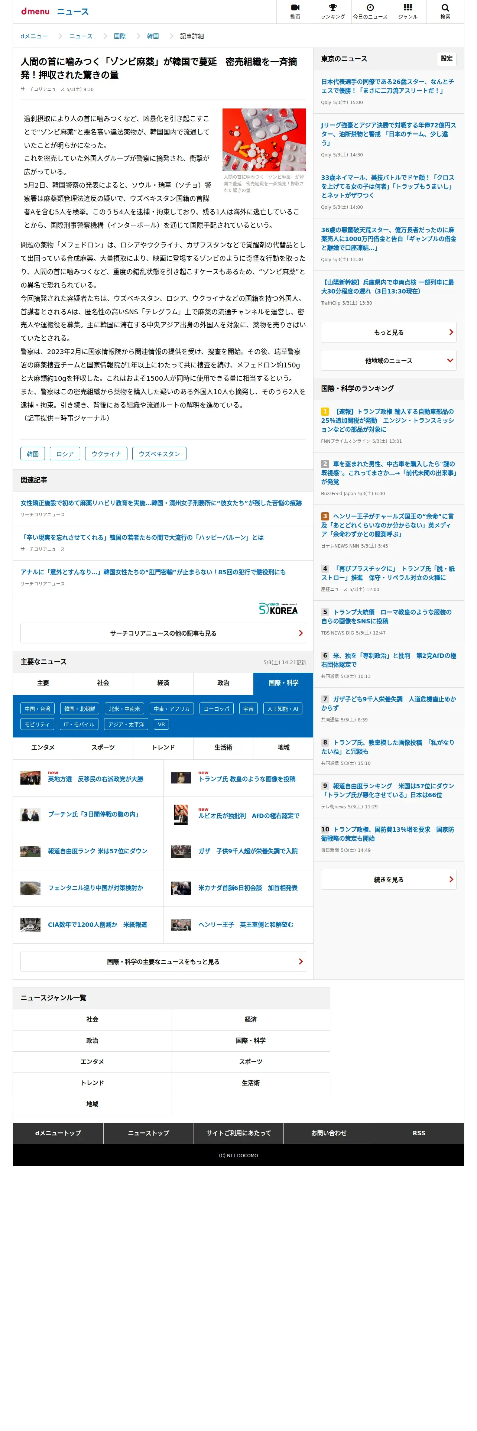The height and width of the screenshot is (1431, 477).
Task: Select the 人工知能・AI subcategory chip
Action: click(283, 708)
